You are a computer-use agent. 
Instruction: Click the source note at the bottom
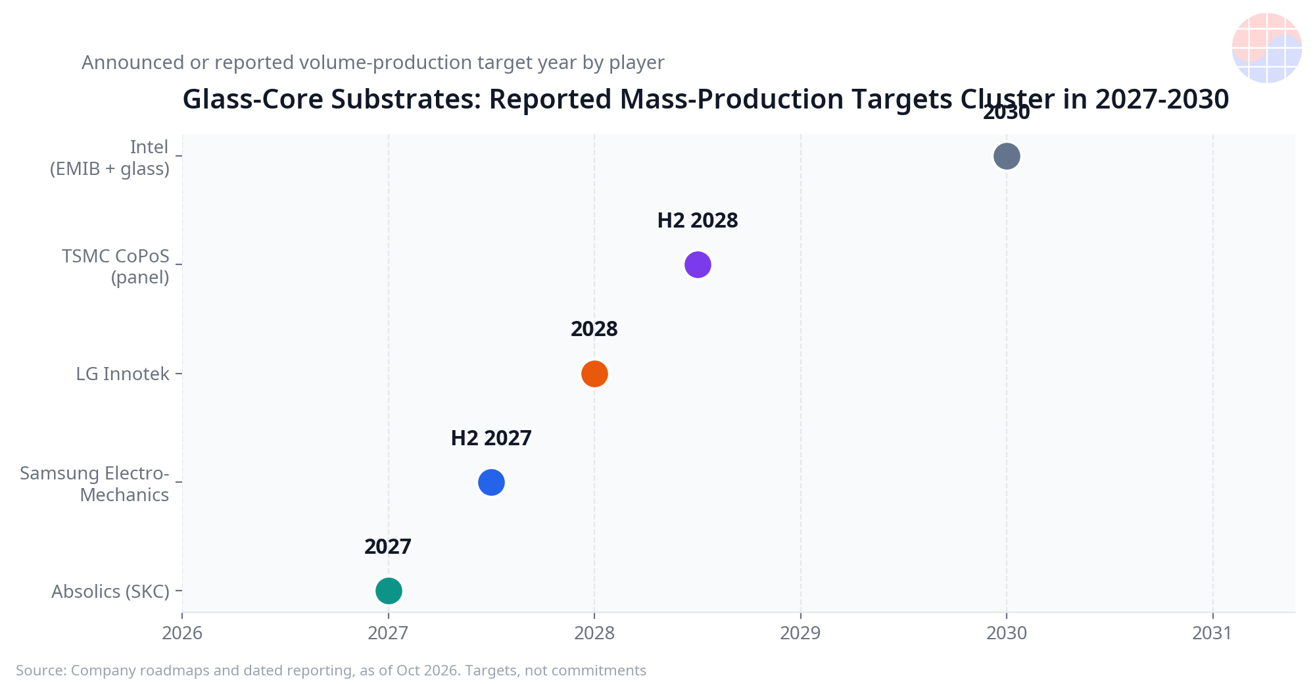(331, 670)
